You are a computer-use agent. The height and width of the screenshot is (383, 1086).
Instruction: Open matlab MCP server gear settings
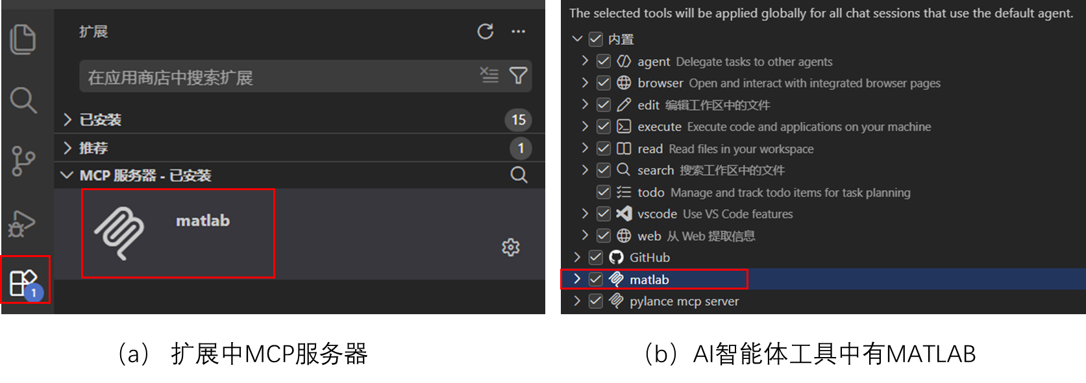(511, 247)
